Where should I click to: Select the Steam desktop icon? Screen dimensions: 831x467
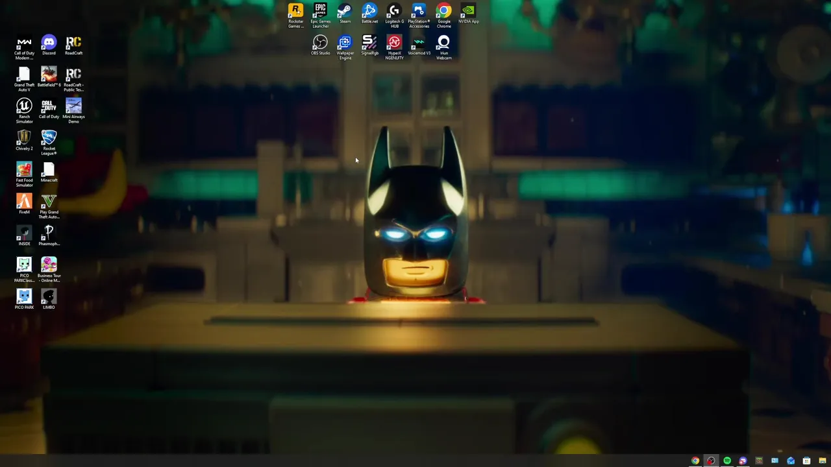click(345, 14)
